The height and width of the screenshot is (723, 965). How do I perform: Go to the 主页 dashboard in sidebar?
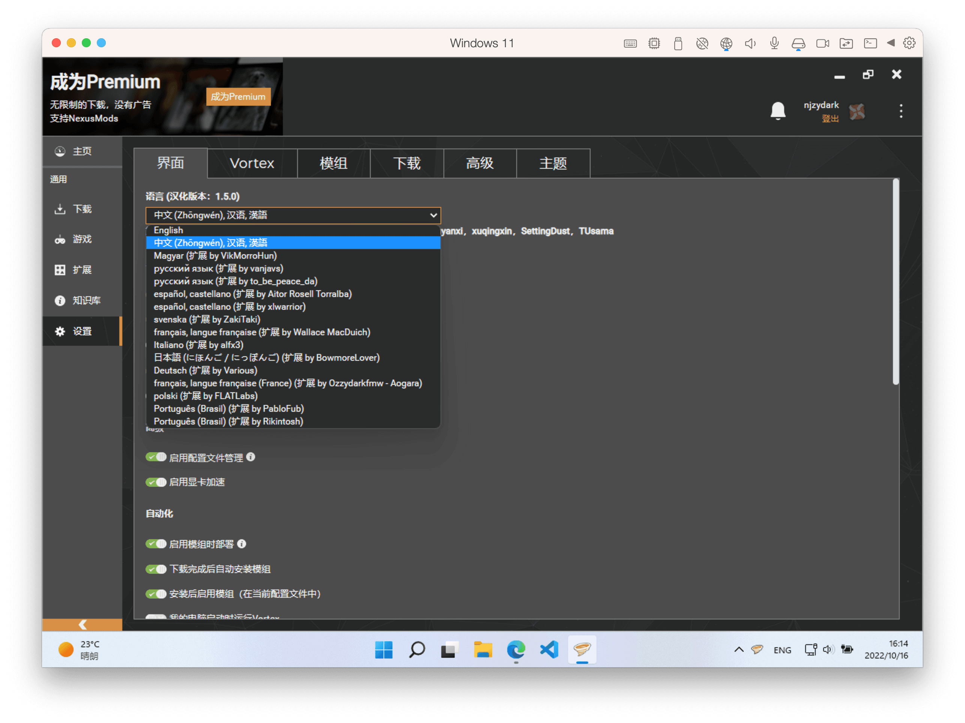[x=82, y=151]
